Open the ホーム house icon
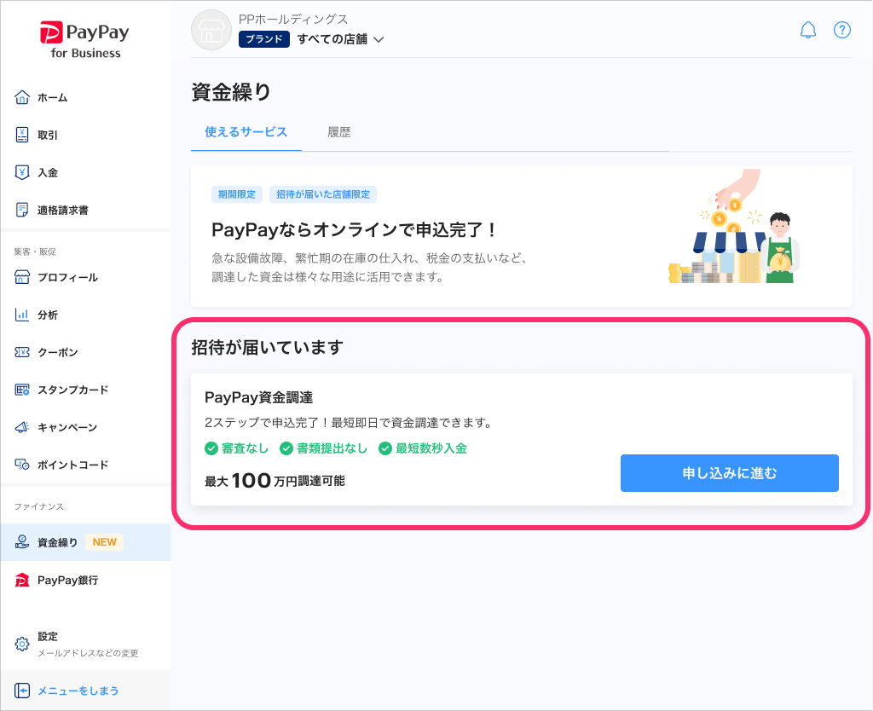The image size is (873, 711). pos(21,97)
